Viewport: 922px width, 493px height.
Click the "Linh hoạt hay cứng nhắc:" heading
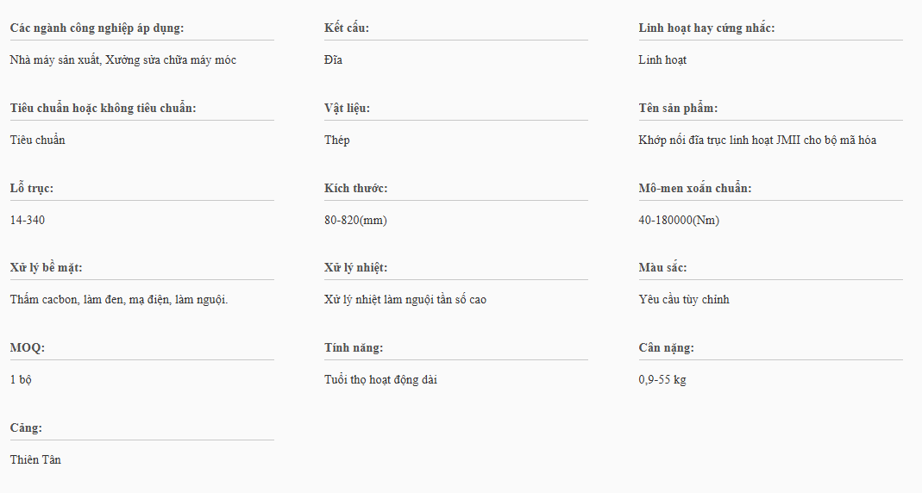[x=706, y=28]
